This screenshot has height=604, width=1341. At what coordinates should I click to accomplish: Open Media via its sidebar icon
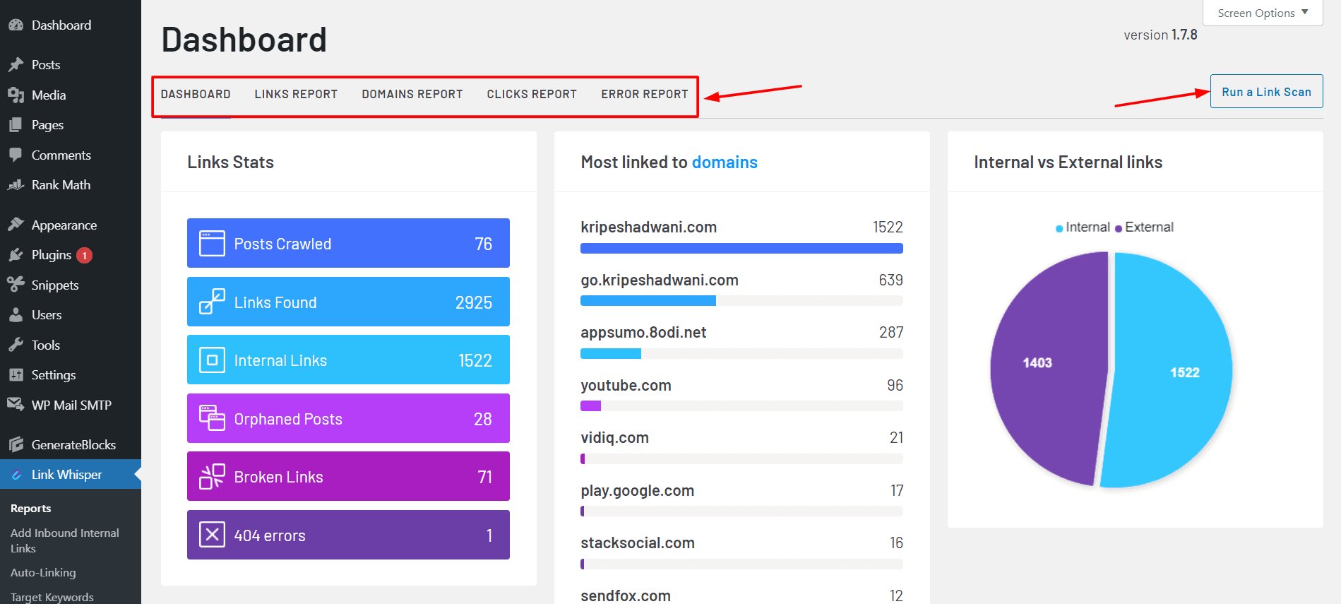pos(16,95)
